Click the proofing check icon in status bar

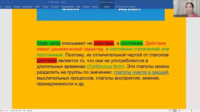(x=24, y=110)
